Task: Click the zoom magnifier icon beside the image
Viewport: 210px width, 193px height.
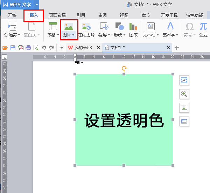Action: click(184, 94)
